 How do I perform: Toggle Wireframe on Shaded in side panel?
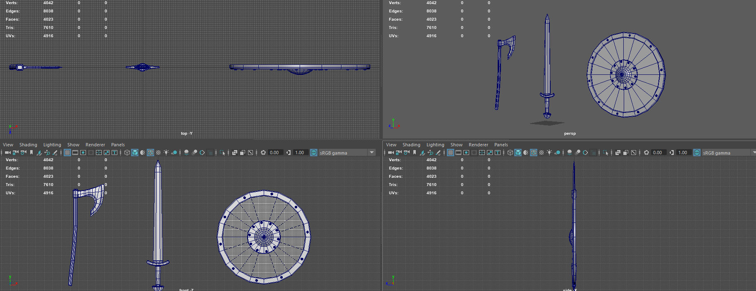tap(534, 153)
